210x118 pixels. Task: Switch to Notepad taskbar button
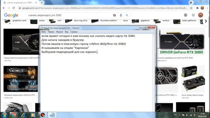point(52,115)
